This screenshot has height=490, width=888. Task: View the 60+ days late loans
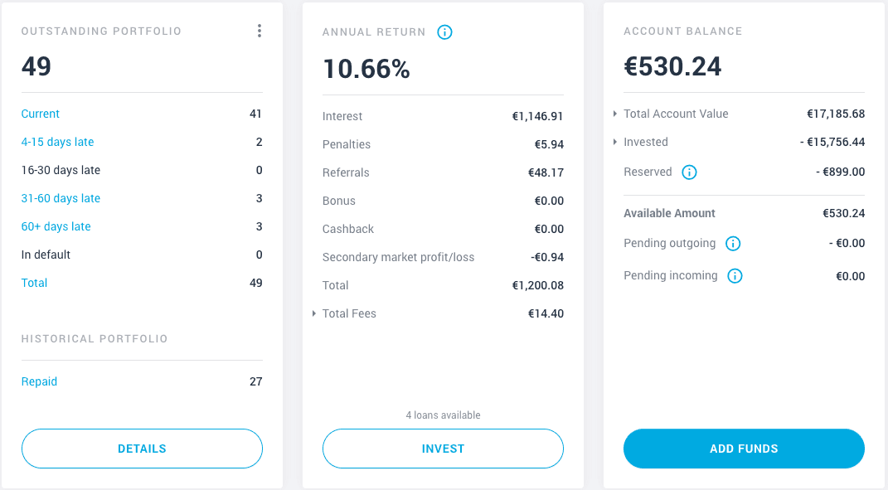pos(56,226)
